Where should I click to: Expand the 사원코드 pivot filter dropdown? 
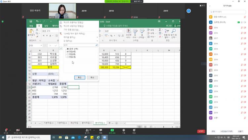click(x=46, y=84)
